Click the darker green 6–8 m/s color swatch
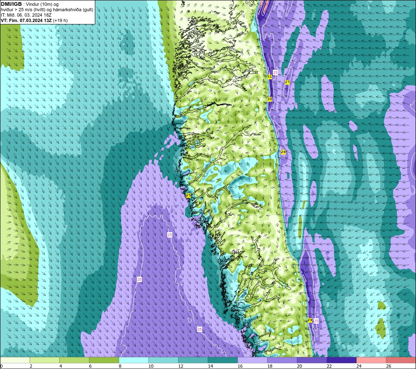Image resolution: width=416 pixels, height=369 pixels. point(104,360)
